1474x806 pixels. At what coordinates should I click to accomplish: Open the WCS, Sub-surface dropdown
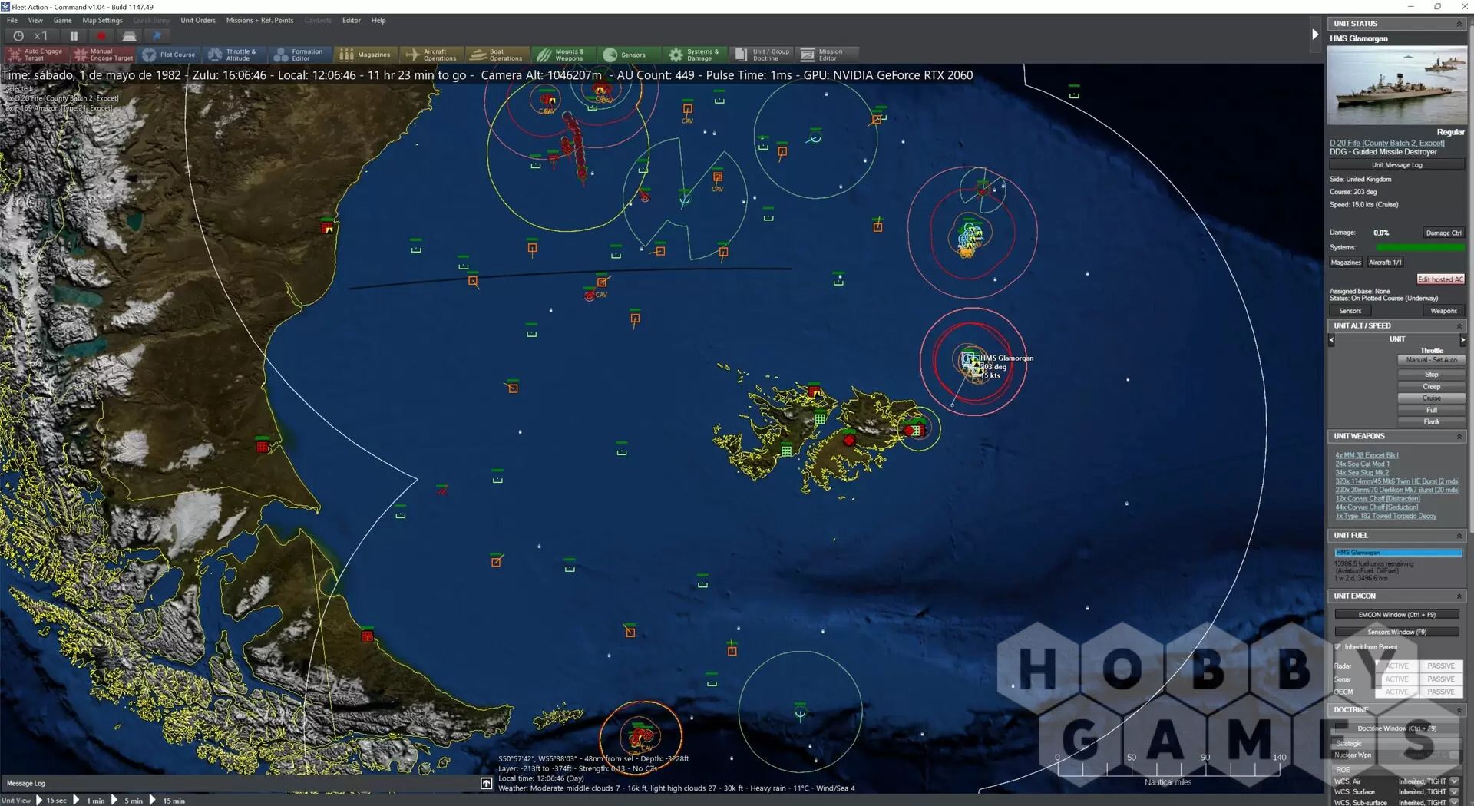coord(1454,802)
